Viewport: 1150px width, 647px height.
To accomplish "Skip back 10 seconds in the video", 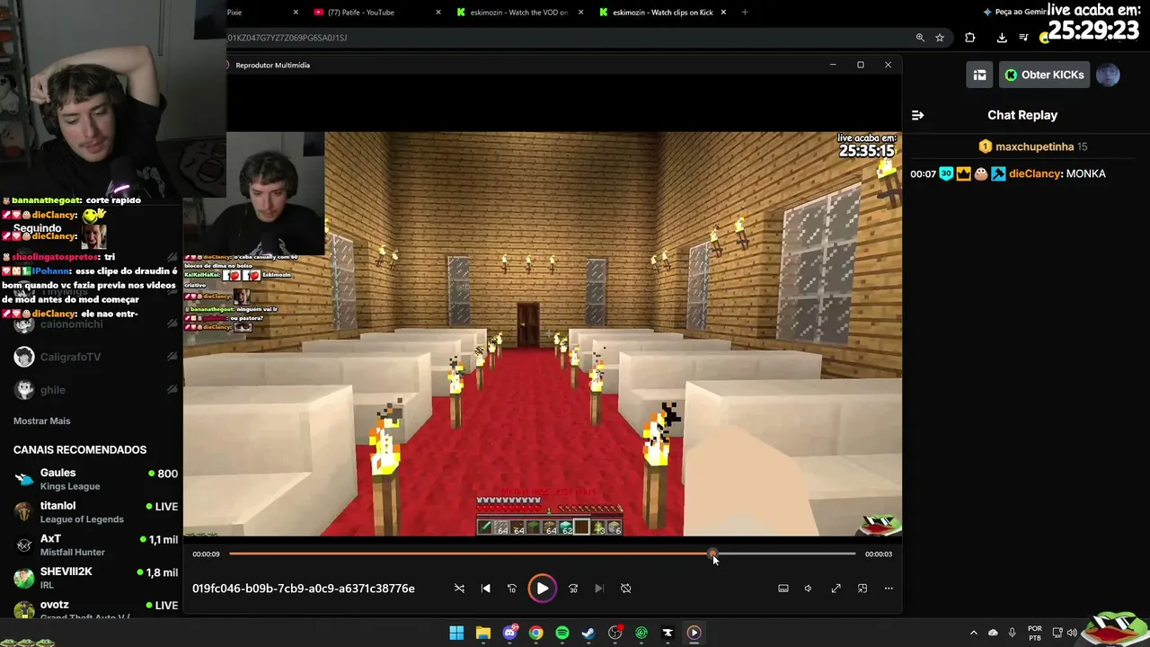I will [x=512, y=589].
